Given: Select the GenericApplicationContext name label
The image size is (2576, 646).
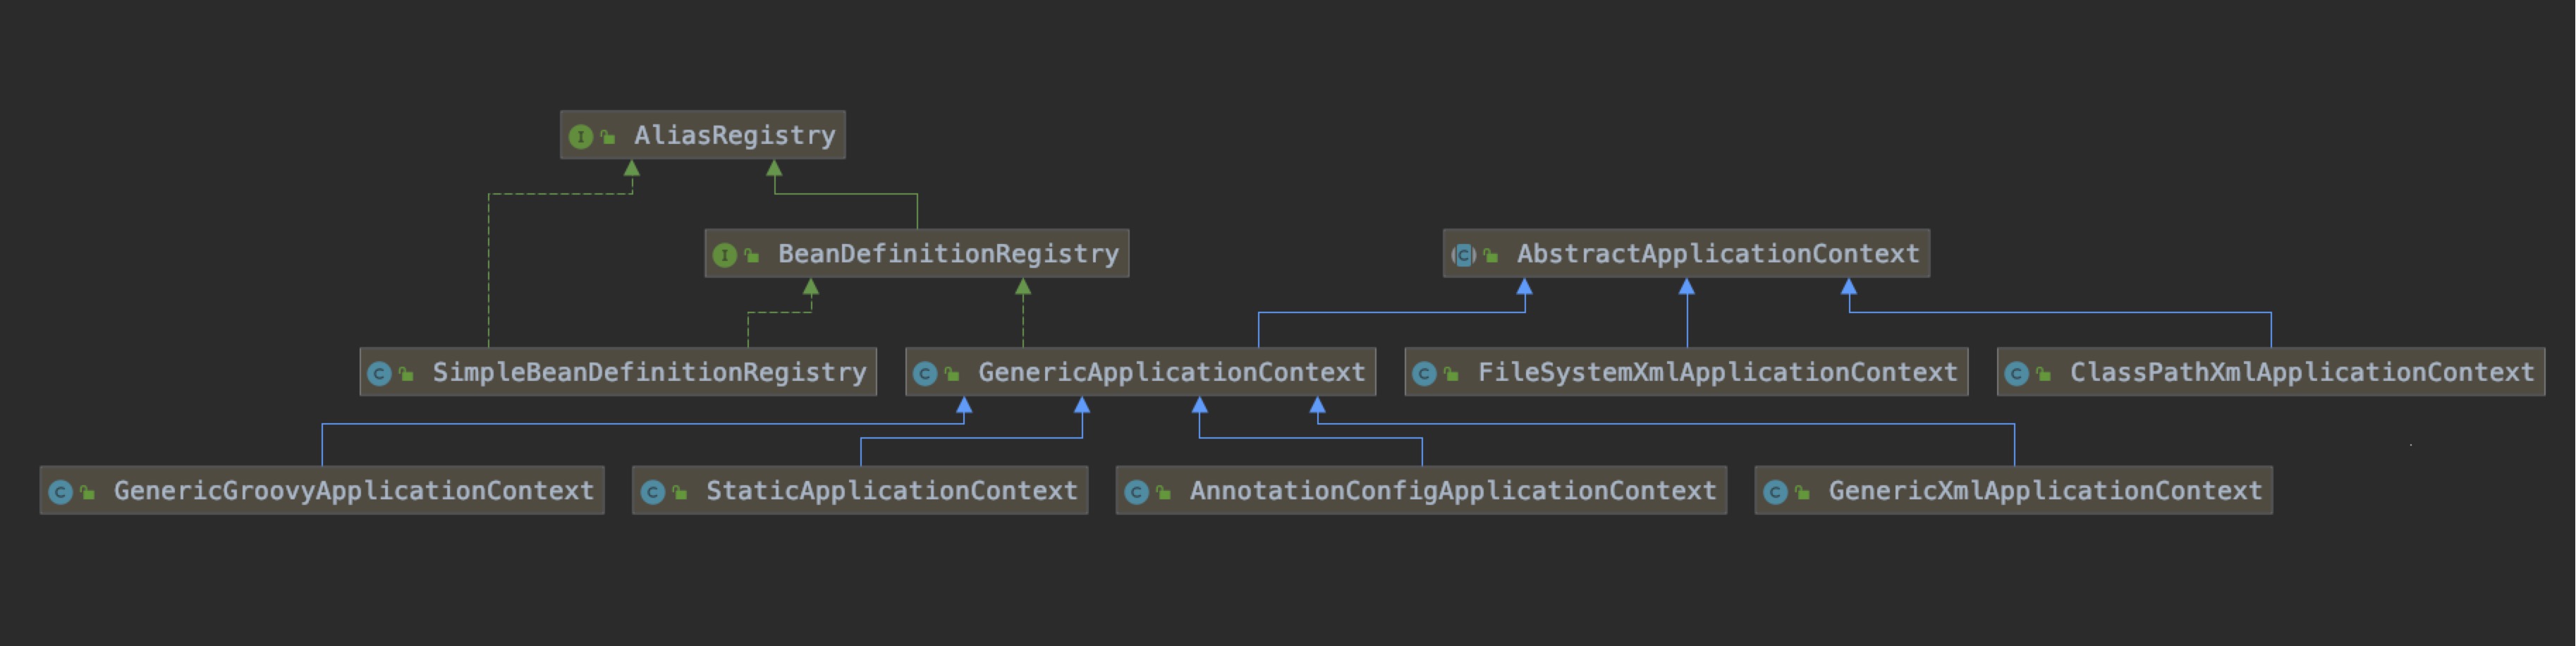Looking at the screenshot, I should pos(1172,373).
